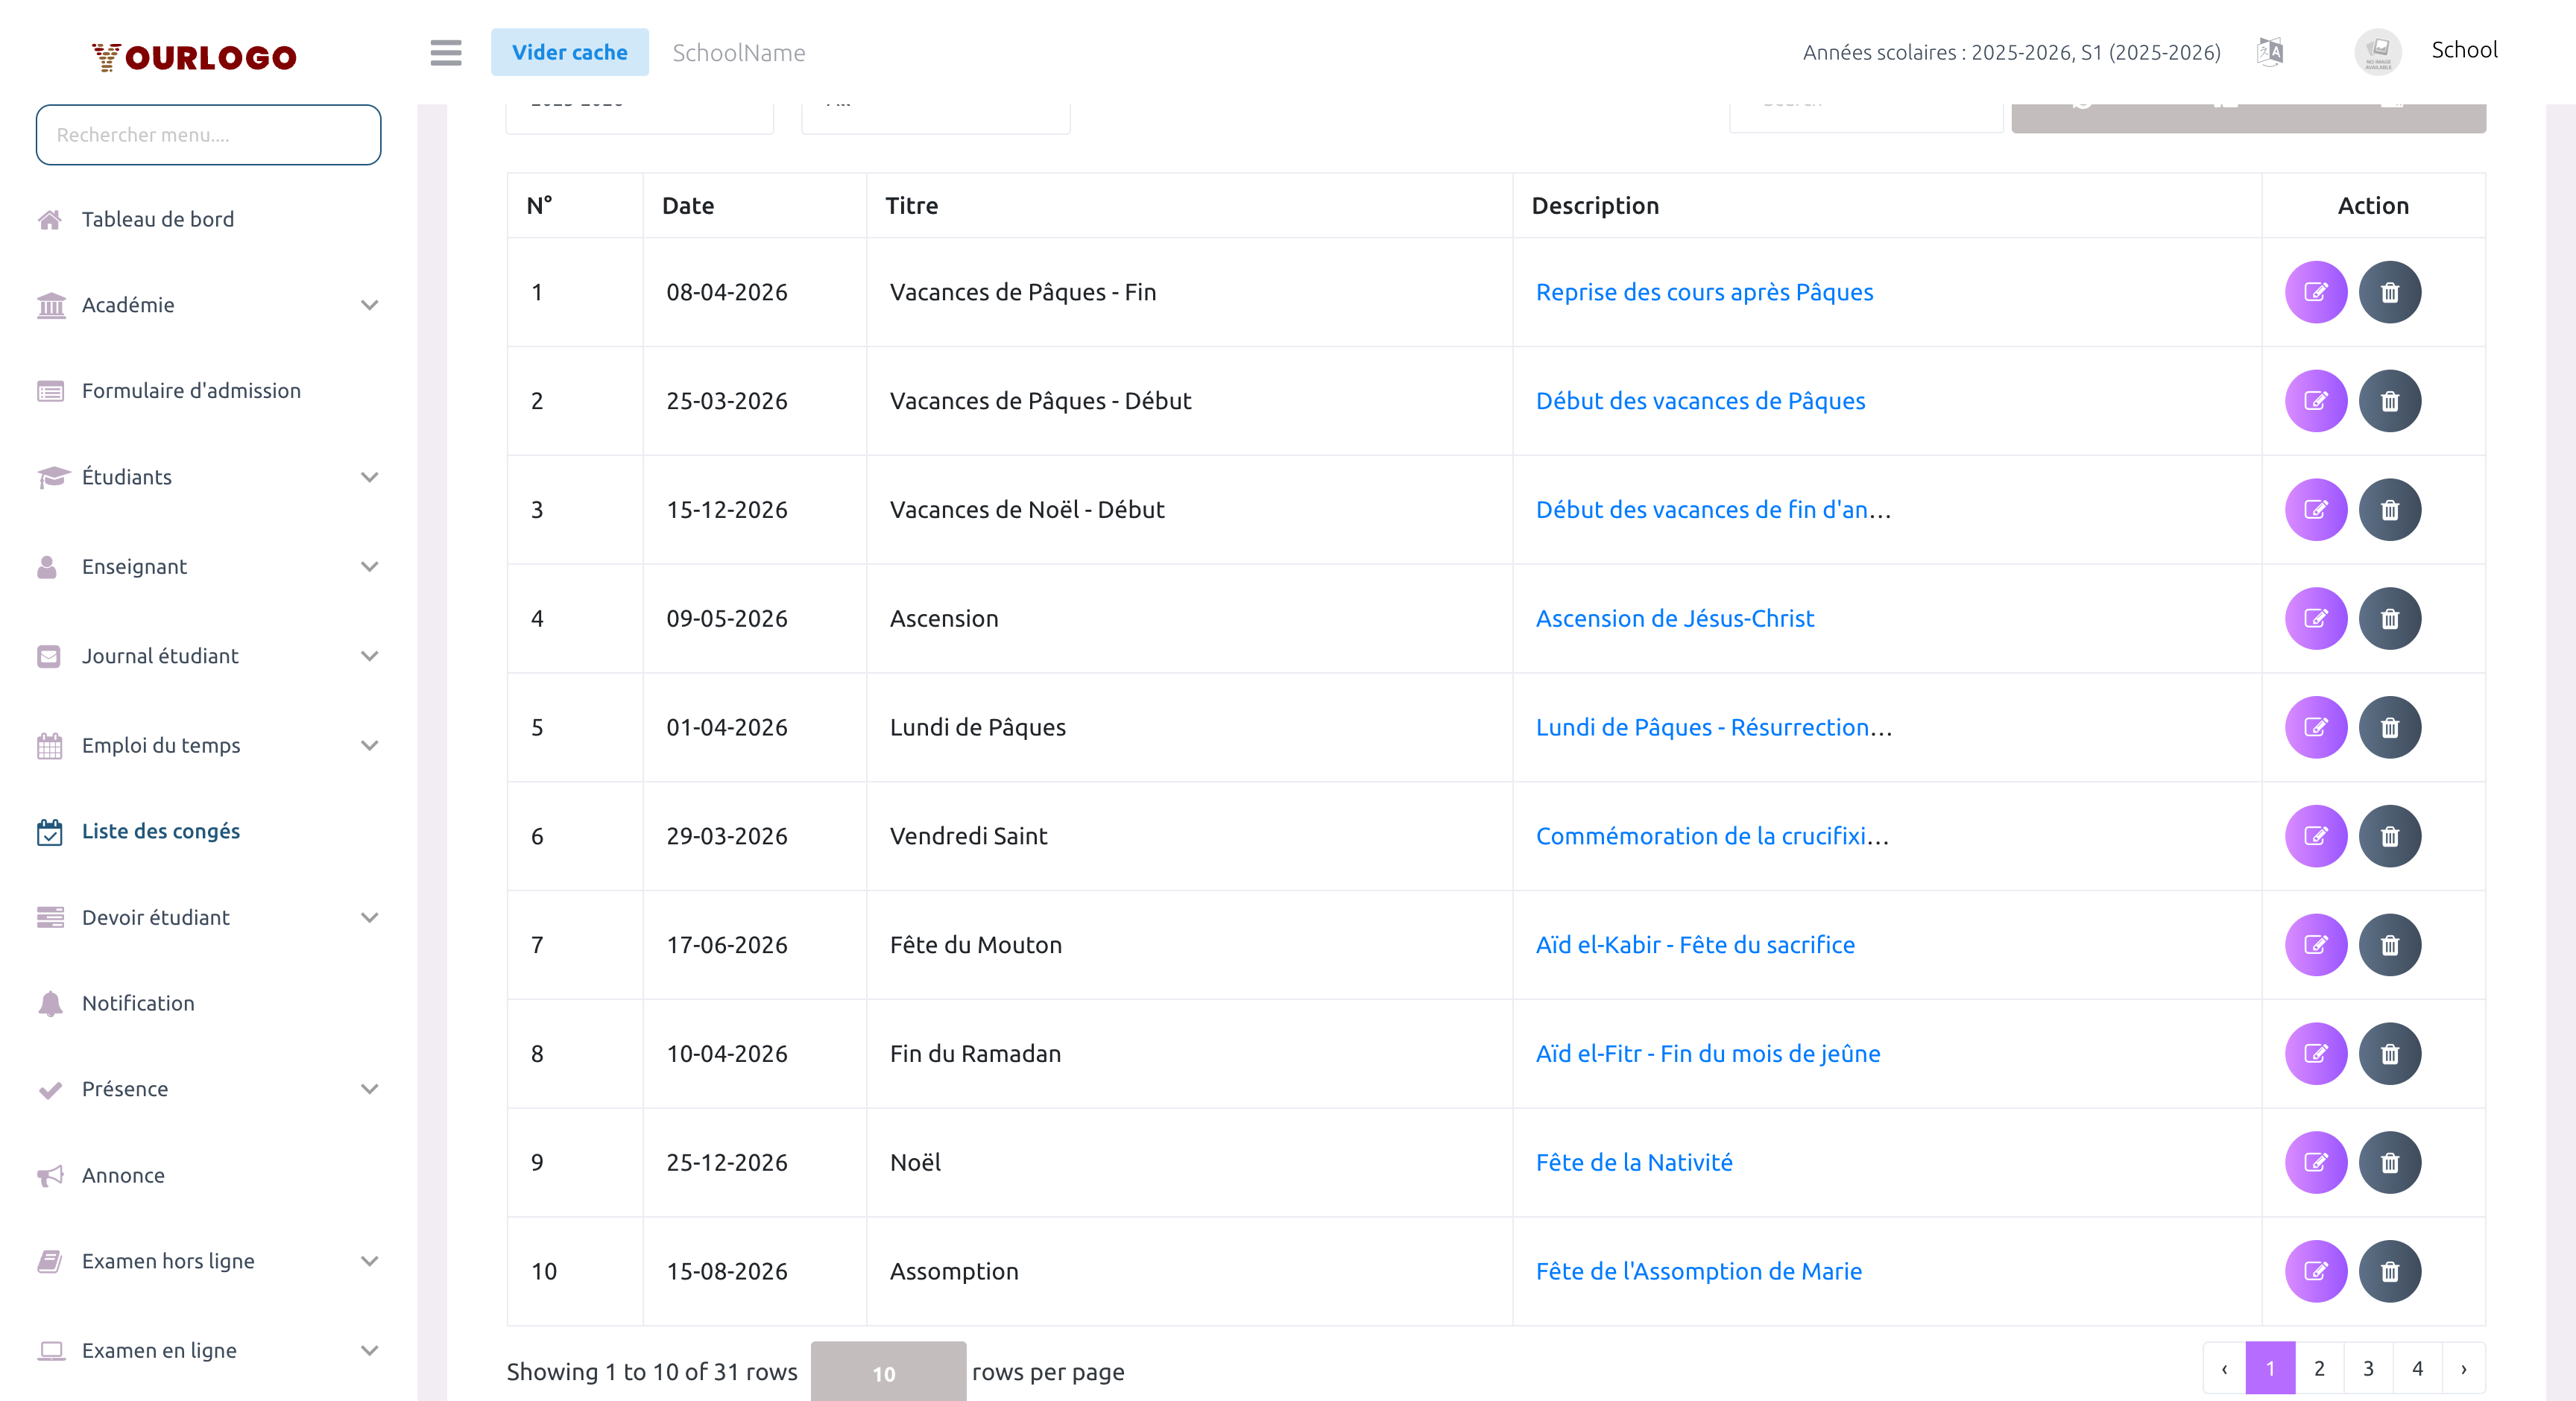Edit Vacances de Pâques - Fin entry
This screenshot has width=2576, height=1401.
(2315, 292)
